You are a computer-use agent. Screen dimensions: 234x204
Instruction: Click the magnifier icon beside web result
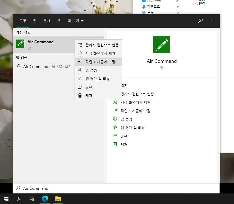pos(18,66)
